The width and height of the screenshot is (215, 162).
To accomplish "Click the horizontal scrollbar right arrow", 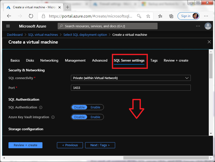I will point(211,158).
